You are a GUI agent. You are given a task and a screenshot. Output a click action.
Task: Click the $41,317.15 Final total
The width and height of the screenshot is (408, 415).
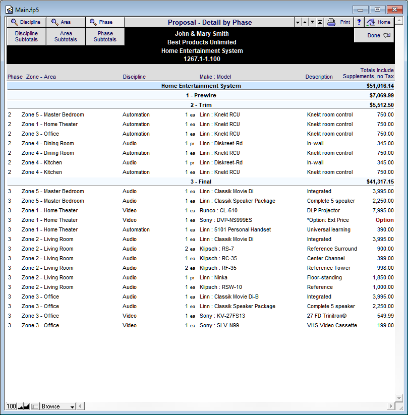pos(380,182)
